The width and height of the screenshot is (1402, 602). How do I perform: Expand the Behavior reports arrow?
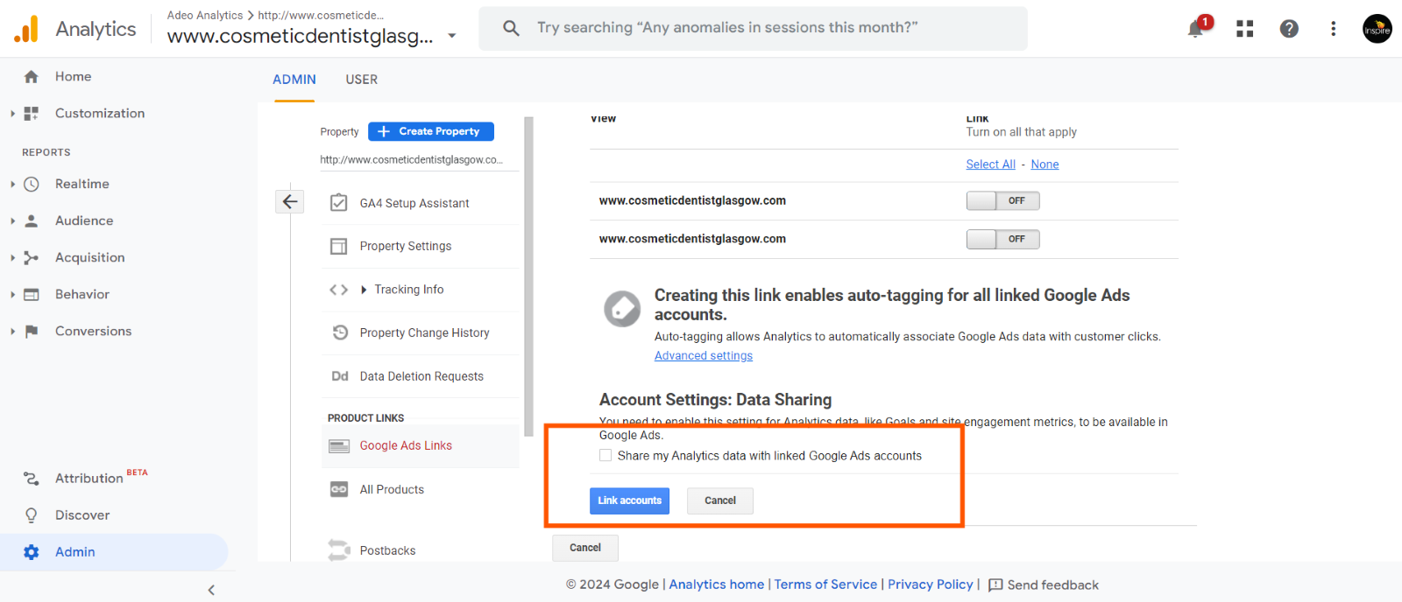pos(12,295)
